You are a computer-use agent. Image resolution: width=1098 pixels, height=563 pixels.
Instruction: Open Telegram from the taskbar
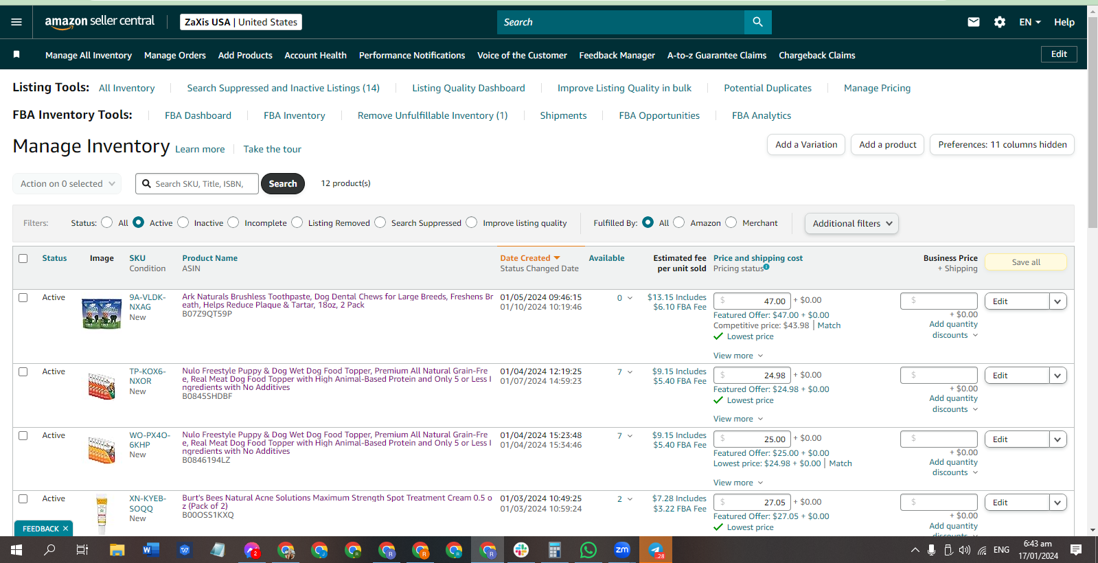point(656,550)
